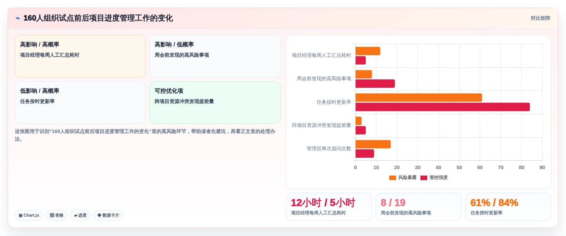The width and height of the screenshot is (566, 236).
Task: Click the Chart.js tag chip
Action: click(29, 215)
